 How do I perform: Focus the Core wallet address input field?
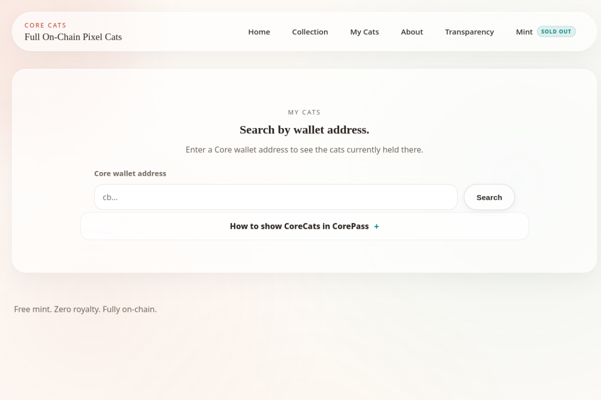(276, 197)
